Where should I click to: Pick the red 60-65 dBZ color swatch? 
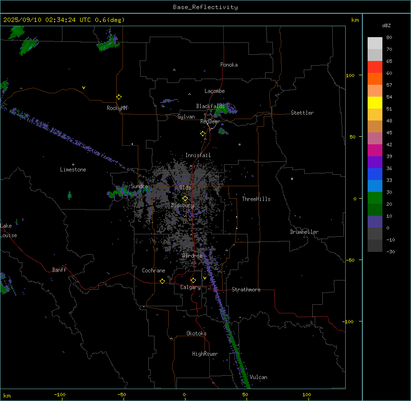click(x=375, y=67)
